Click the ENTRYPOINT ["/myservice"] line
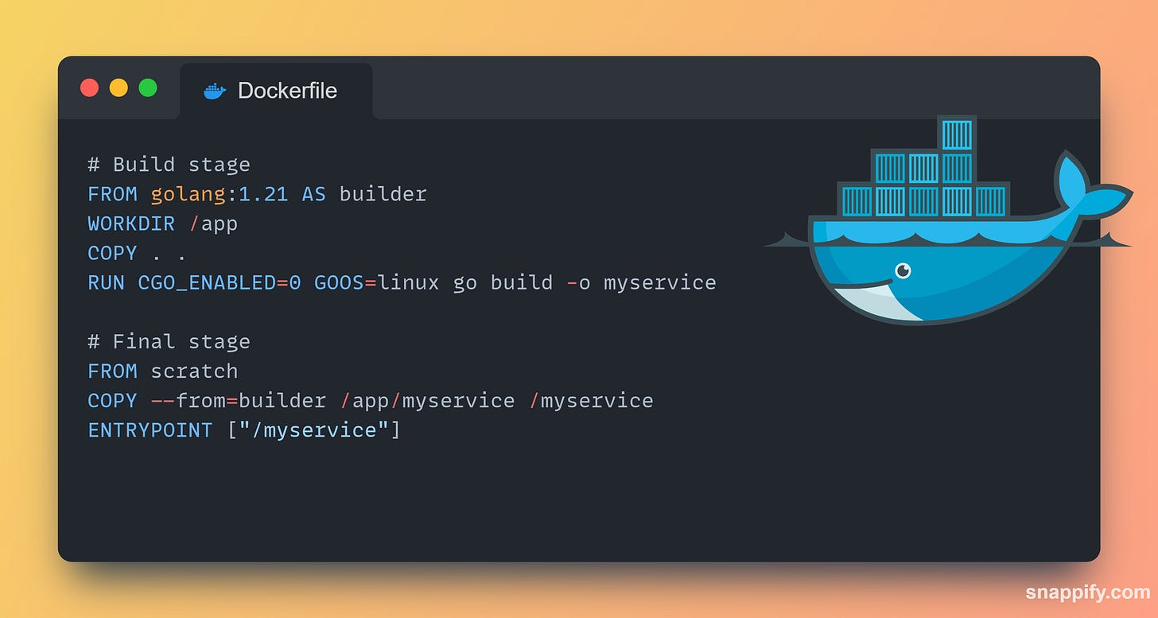This screenshot has height=618, width=1158. (244, 430)
